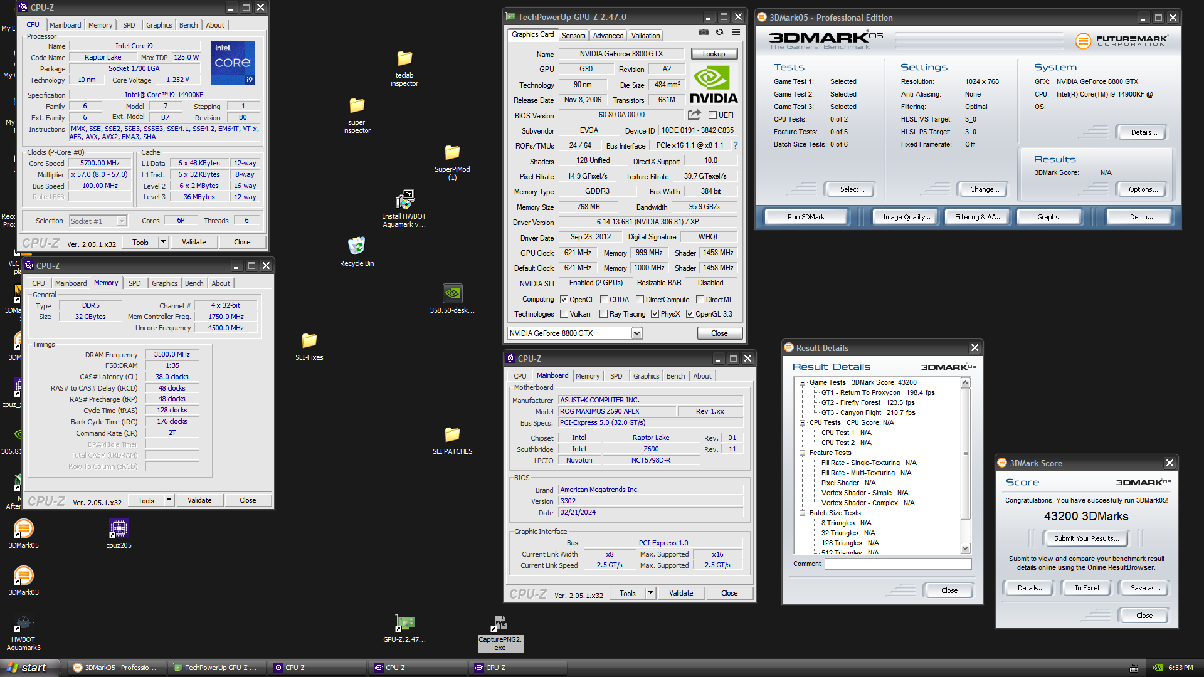1204x677 pixels.
Task: Open the Windows start button
Action: tap(29, 668)
